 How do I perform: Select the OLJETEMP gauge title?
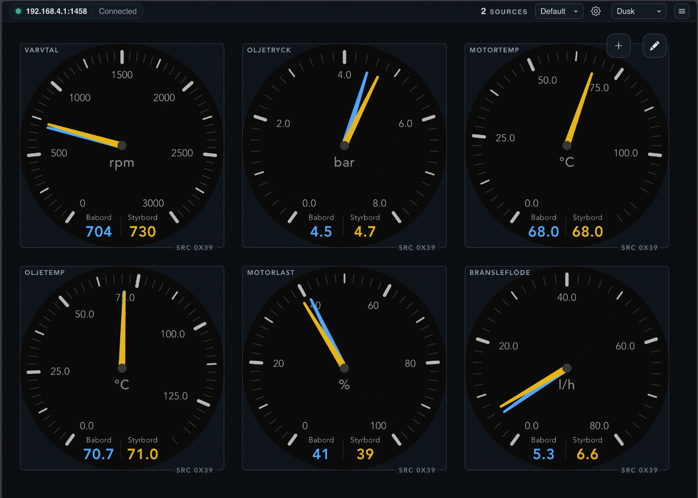tap(45, 272)
